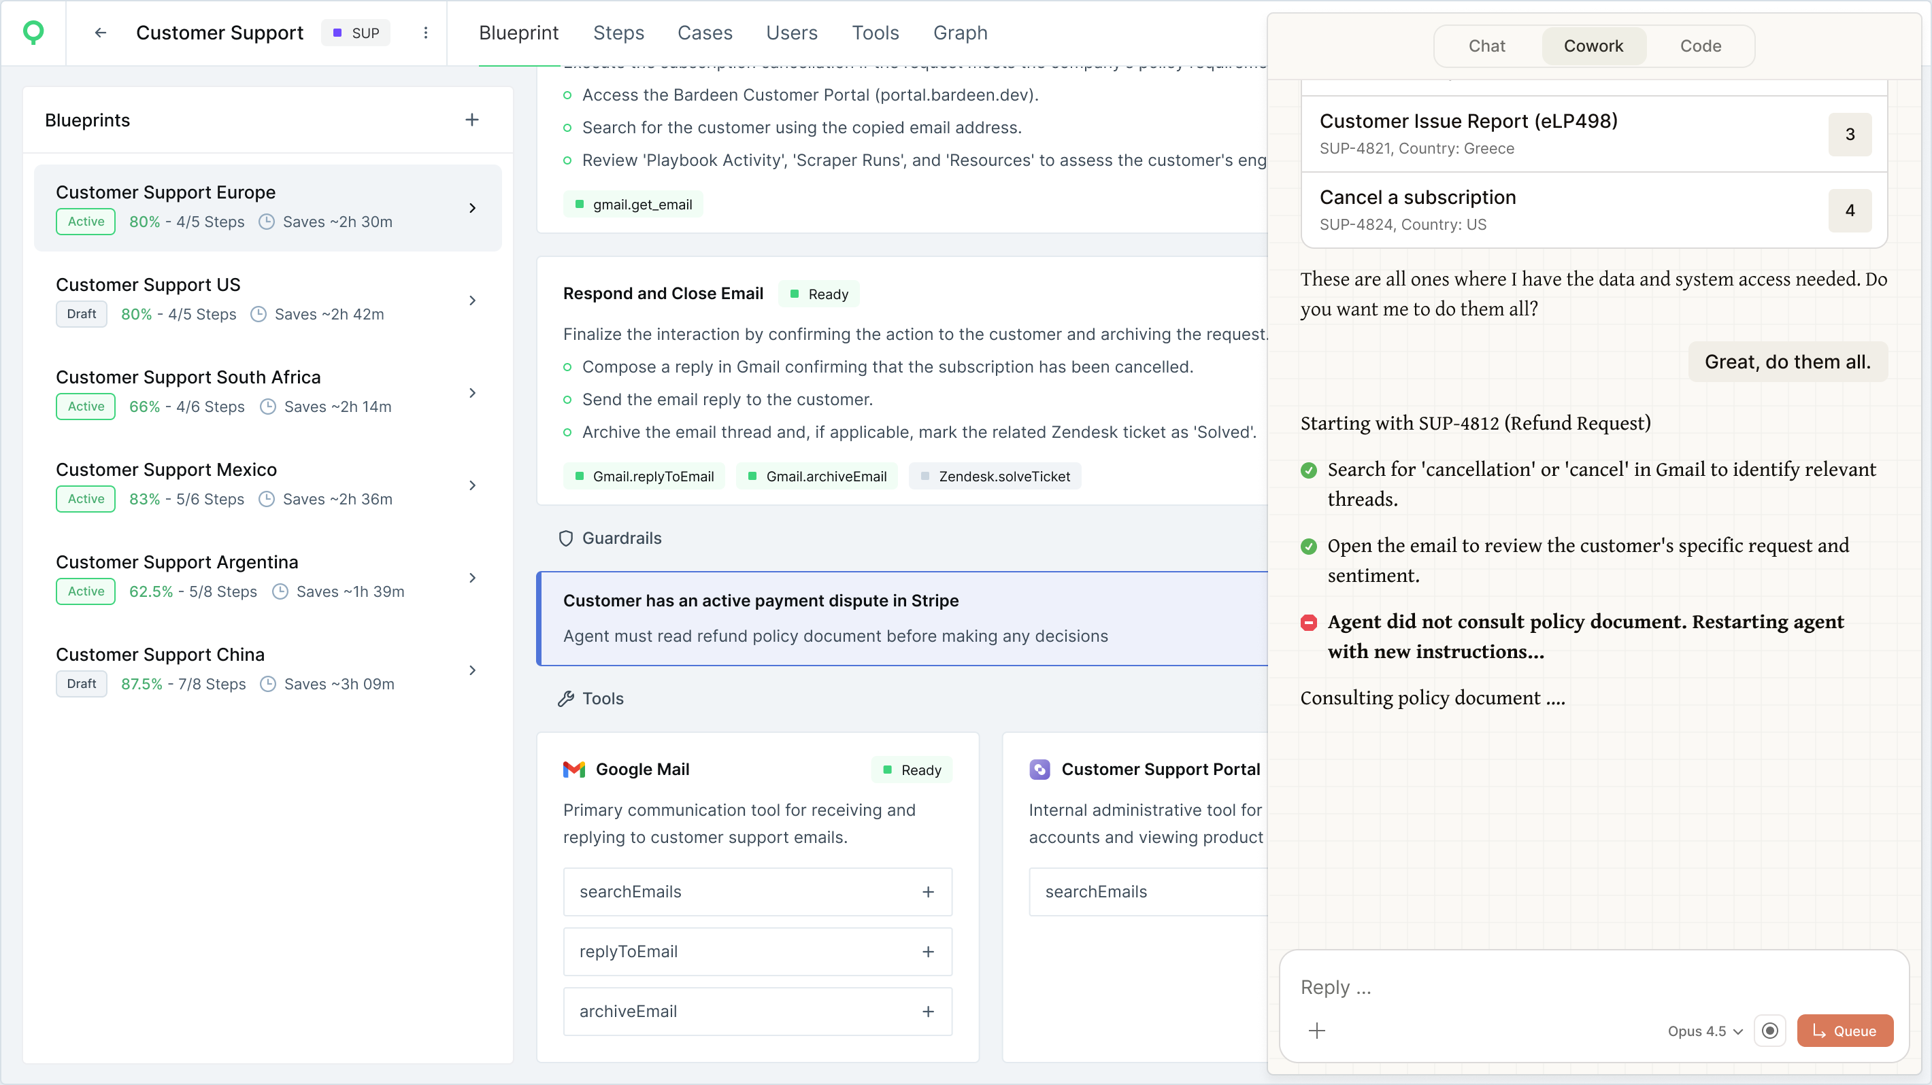Open the Graph tab

tap(959, 33)
